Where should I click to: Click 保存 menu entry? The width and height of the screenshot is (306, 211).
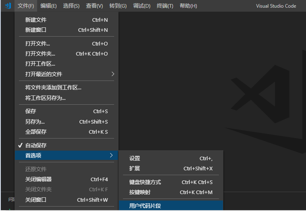pos(67,112)
